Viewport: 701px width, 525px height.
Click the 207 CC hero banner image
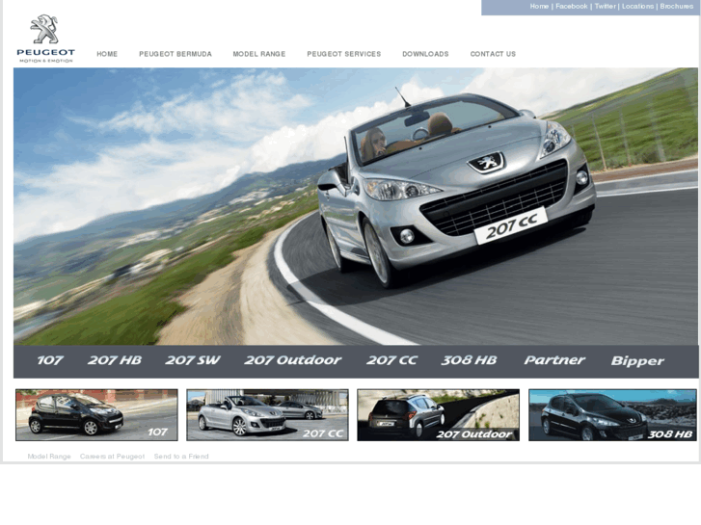[356, 206]
